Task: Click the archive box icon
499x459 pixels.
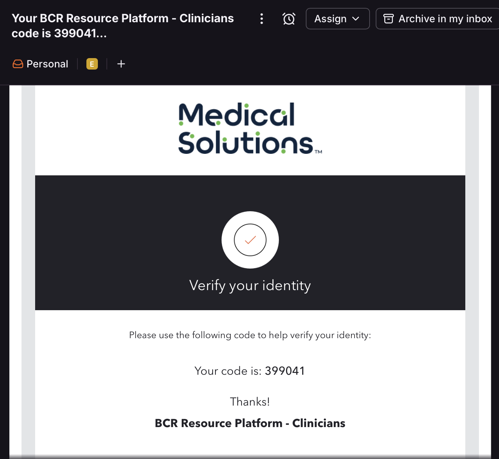Action: [389, 19]
